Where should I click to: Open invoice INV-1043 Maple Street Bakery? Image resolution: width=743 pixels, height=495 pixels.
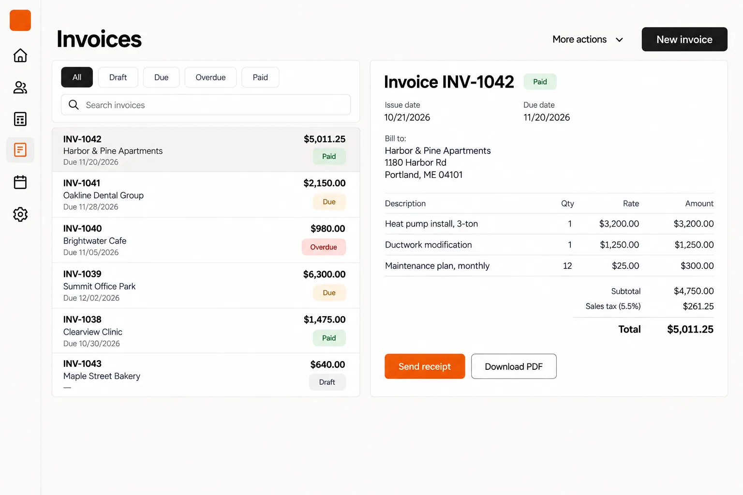pos(206,375)
